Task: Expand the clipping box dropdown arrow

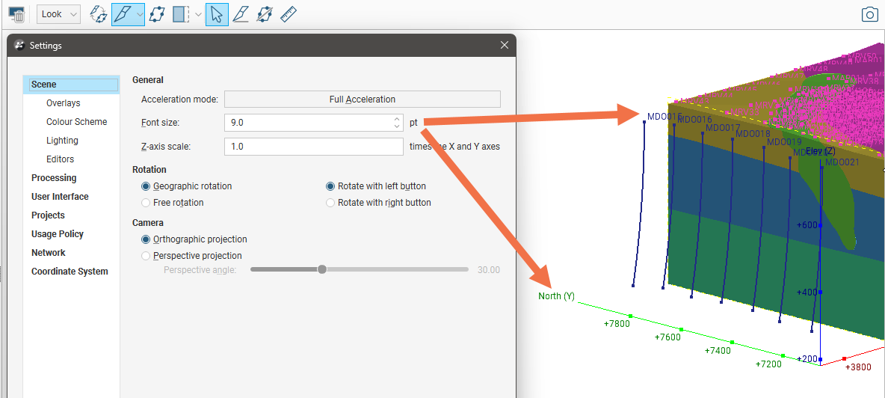Action: click(x=197, y=14)
